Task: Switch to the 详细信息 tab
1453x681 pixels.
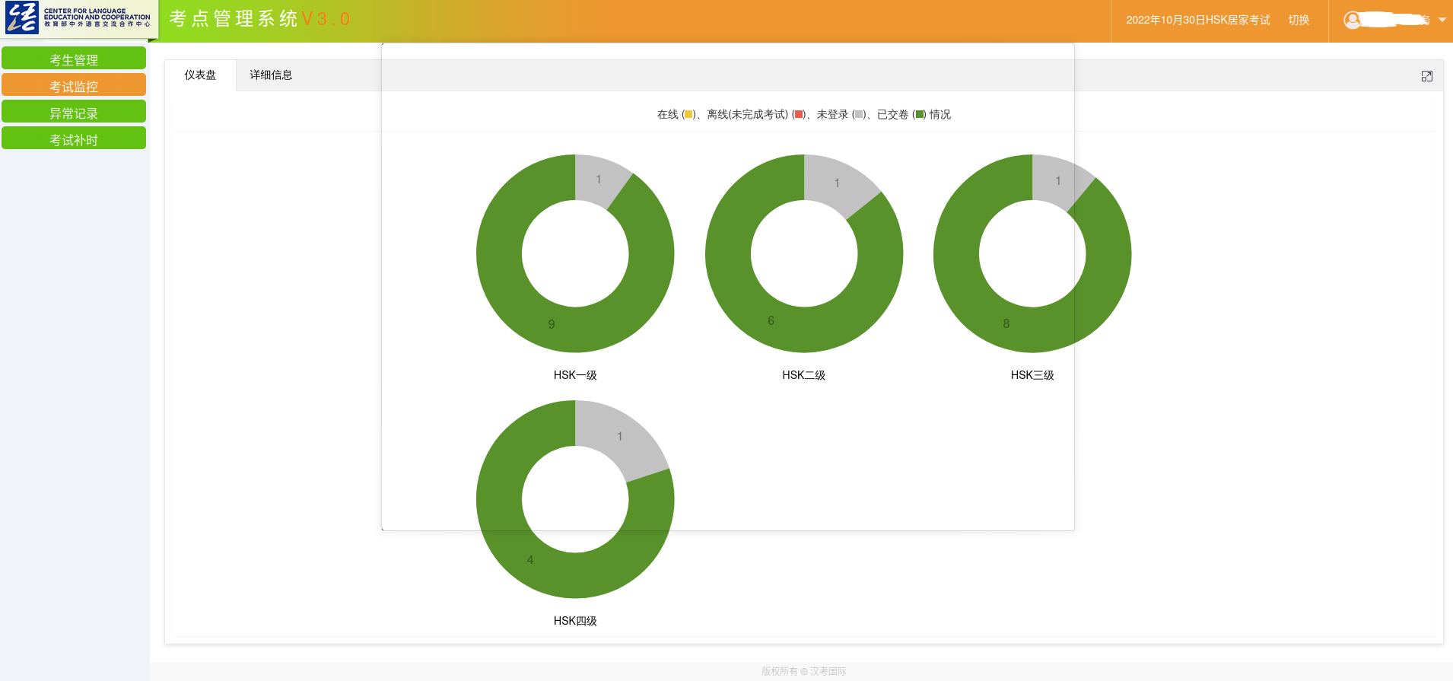Action: click(271, 75)
